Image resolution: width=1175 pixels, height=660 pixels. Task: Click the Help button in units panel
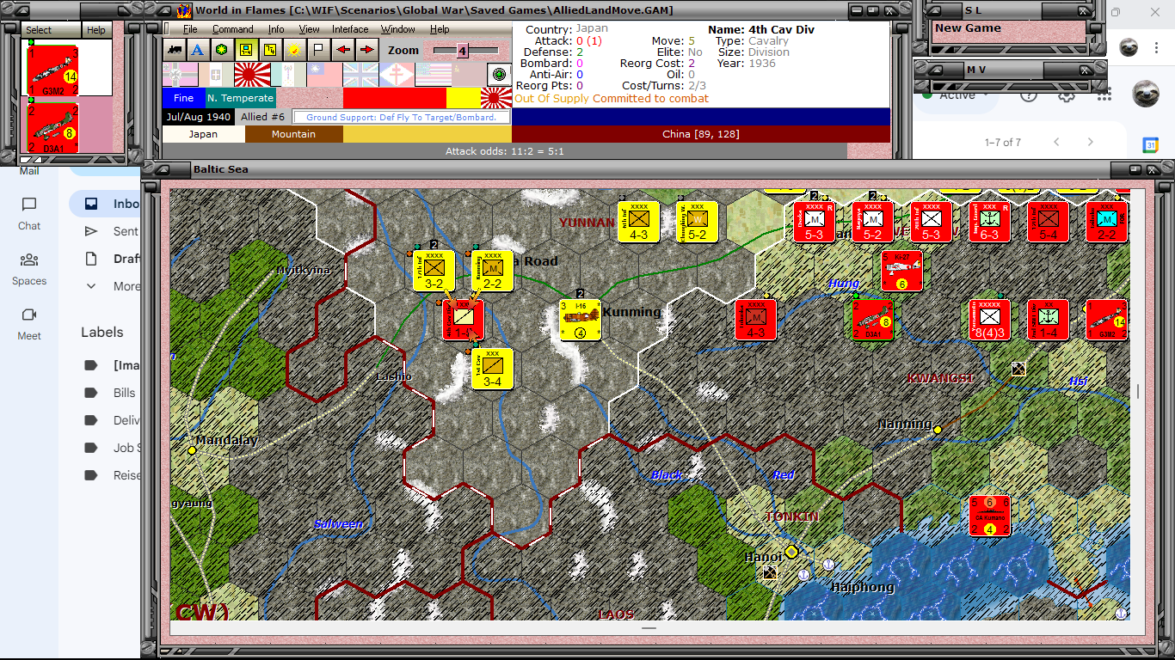click(x=96, y=30)
